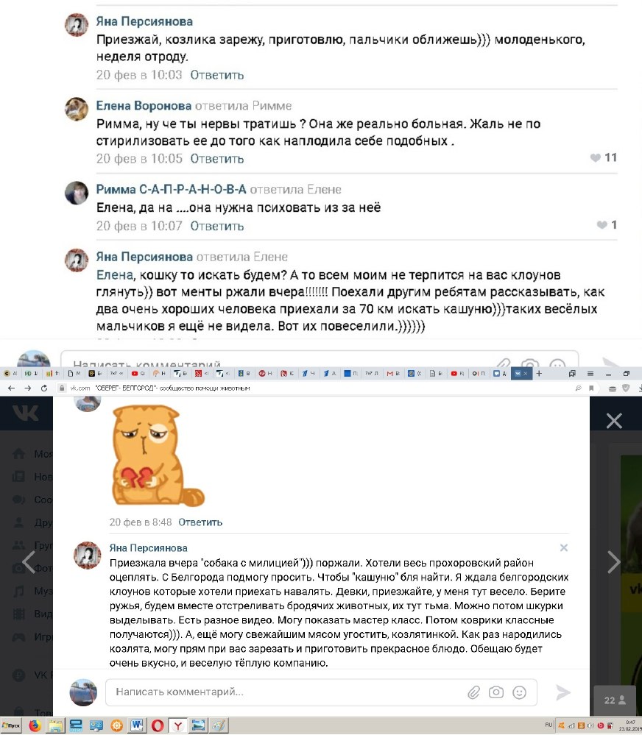
Task: Reply to the 20 фев 8:48 sticker comment
Action: 200,522
